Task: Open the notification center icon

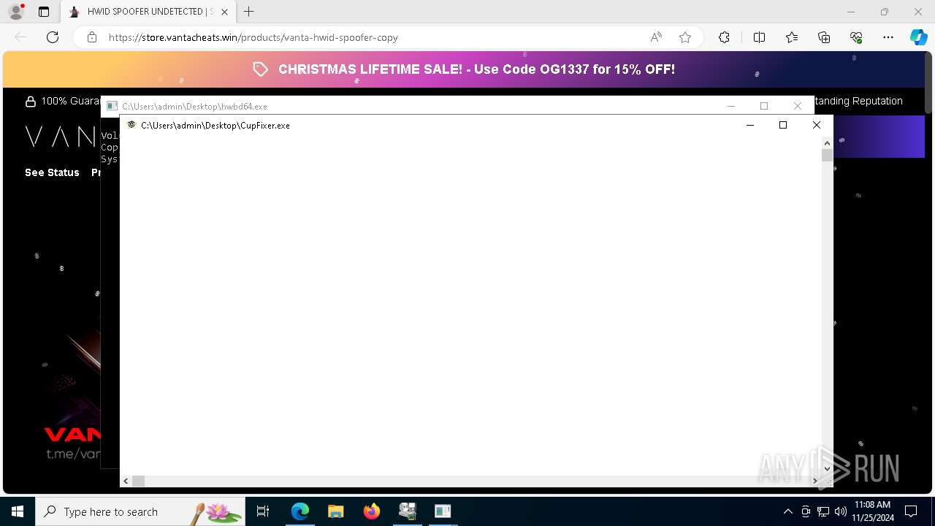Action: point(911,511)
